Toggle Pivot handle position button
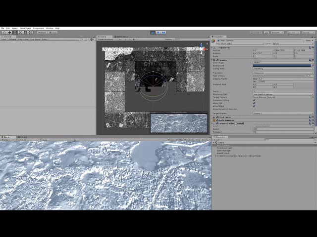This screenshot has height=237, width=317. pyautogui.click(x=42, y=33)
